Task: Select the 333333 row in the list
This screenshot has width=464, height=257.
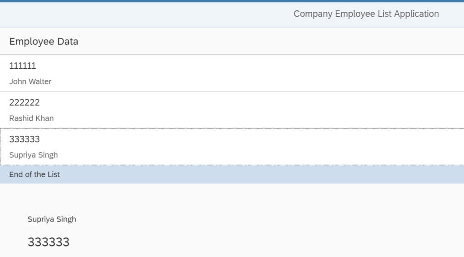Action: pos(24,139)
